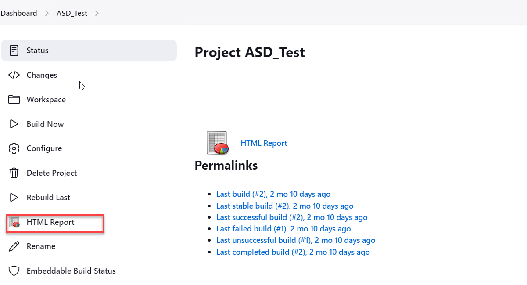The height and width of the screenshot is (285, 527).
Task: Open the HTML Report link
Action: pyautogui.click(x=264, y=143)
